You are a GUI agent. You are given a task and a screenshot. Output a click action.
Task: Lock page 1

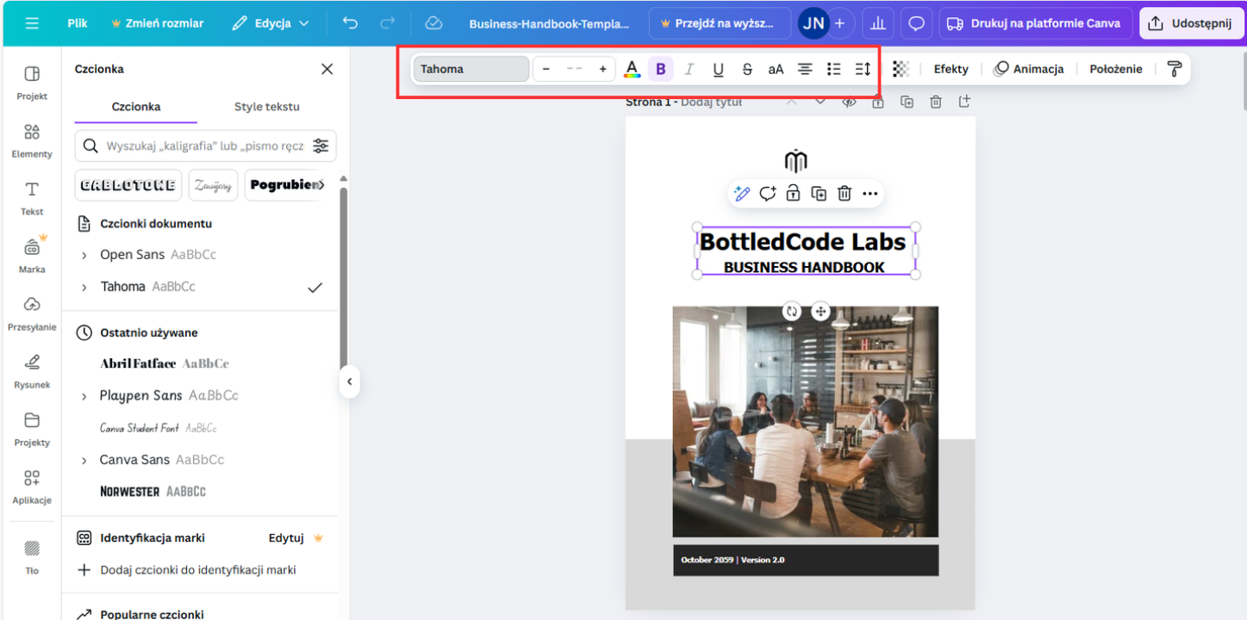pyautogui.click(x=877, y=102)
